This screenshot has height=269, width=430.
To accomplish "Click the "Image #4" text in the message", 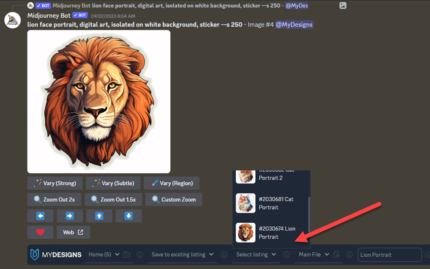I will click(x=261, y=25).
